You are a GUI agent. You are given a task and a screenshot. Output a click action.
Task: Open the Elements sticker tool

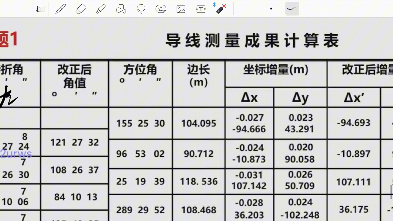[161, 9]
